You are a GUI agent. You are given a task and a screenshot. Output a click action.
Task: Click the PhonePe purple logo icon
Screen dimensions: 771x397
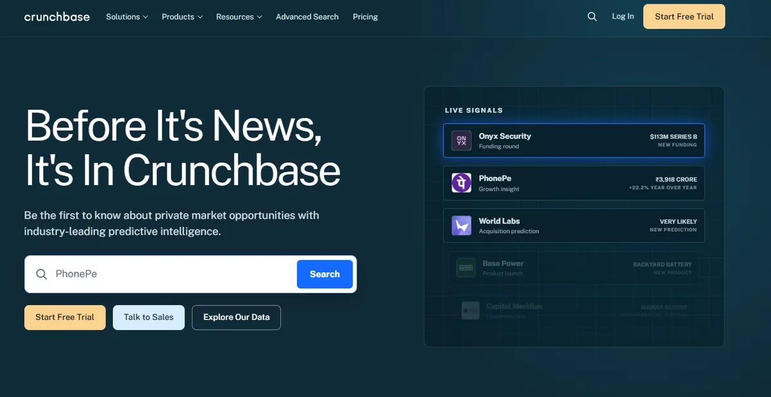pyautogui.click(x=461, y=183)
